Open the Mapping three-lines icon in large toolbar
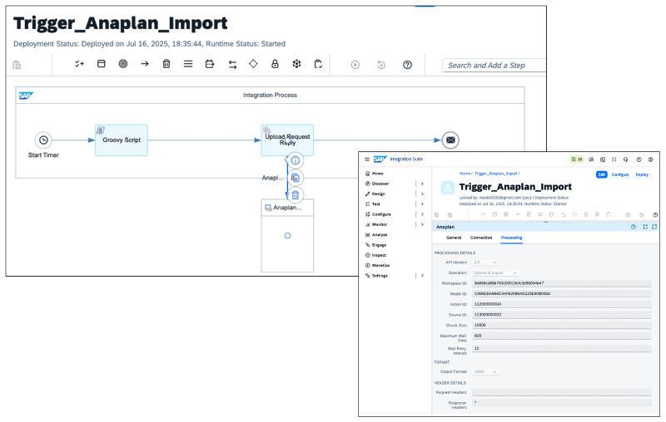This screenshot has height=422, width=666. point(188,64)
